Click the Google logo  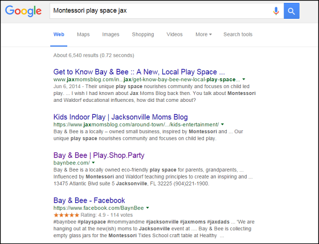point(23,11)
